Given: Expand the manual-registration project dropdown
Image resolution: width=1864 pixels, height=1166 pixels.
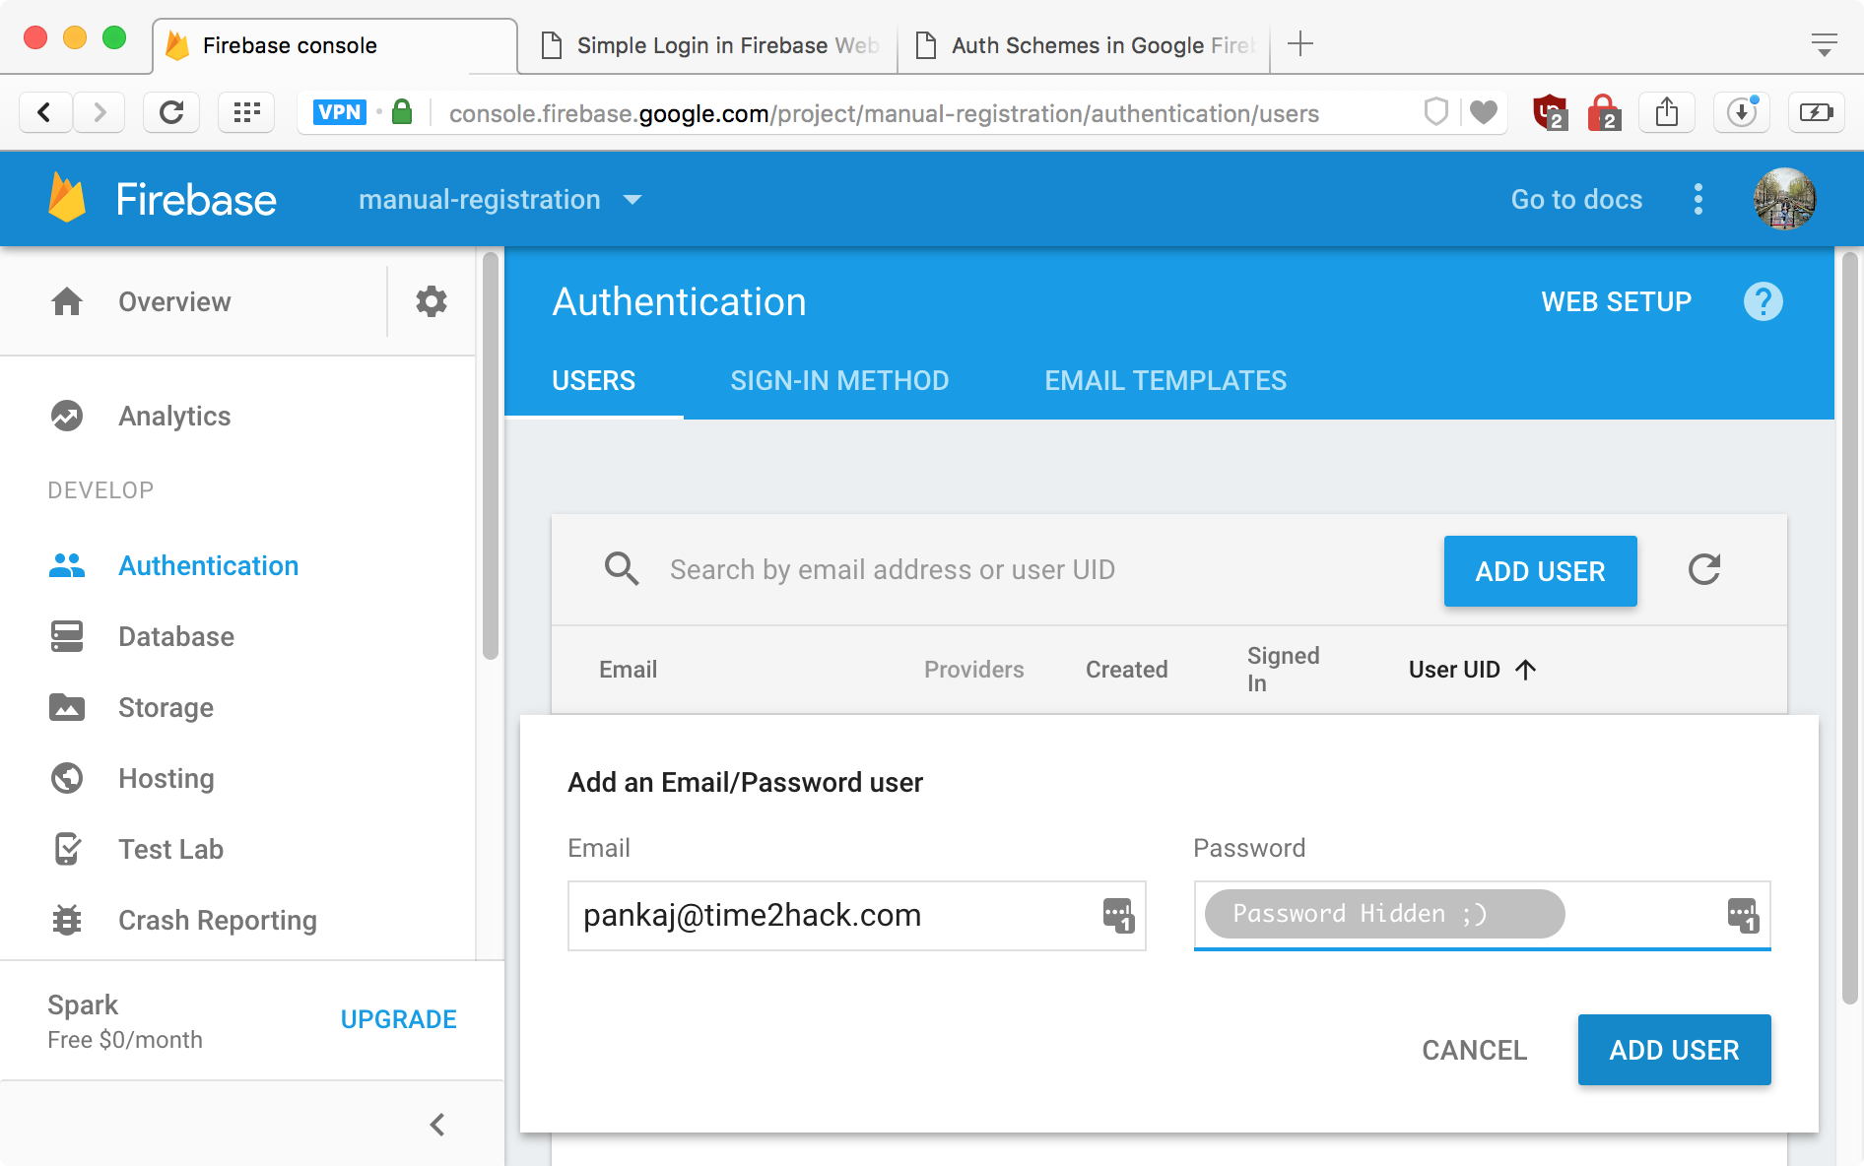Looking at the screenshot, I should (x=500, y=200).
